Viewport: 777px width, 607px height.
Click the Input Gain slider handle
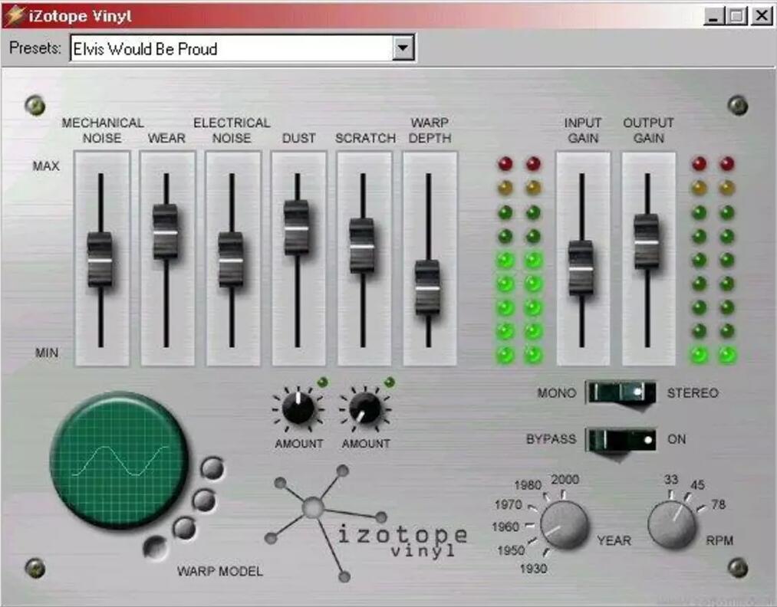coord(581,268)
